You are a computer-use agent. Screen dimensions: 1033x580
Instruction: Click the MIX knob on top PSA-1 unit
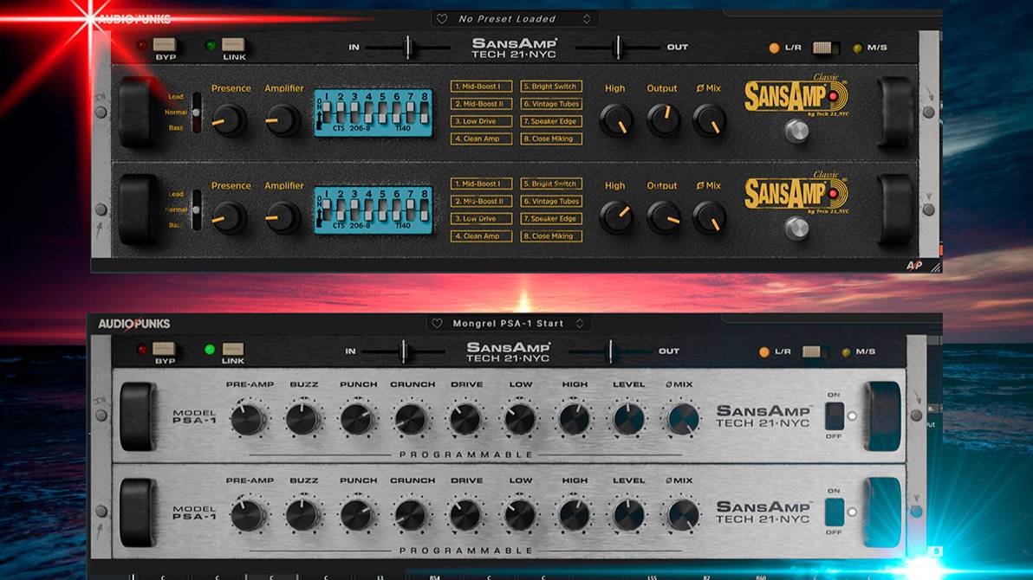click(x=683, y=419)
